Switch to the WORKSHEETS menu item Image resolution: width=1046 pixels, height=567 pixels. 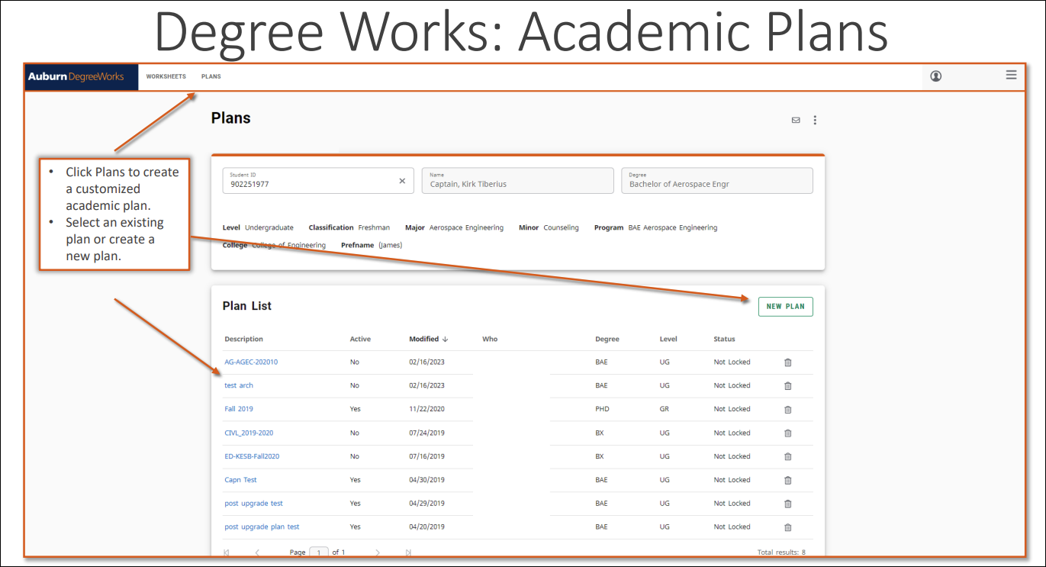pyautogui.click(x=166, y=76)
